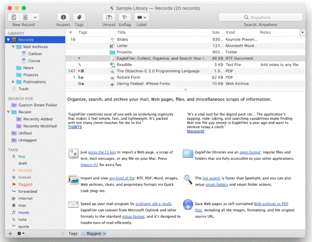Screen dimensions: 312x242
Task: Collapse the Recent smart folder triangle
Action: point(8,112)
